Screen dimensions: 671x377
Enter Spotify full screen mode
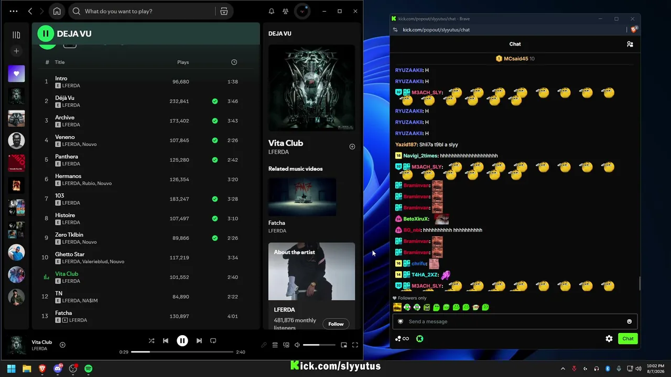click(355, 345)
